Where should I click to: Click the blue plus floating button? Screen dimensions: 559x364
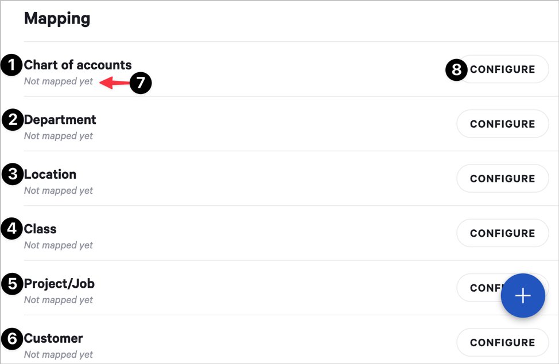522,296
